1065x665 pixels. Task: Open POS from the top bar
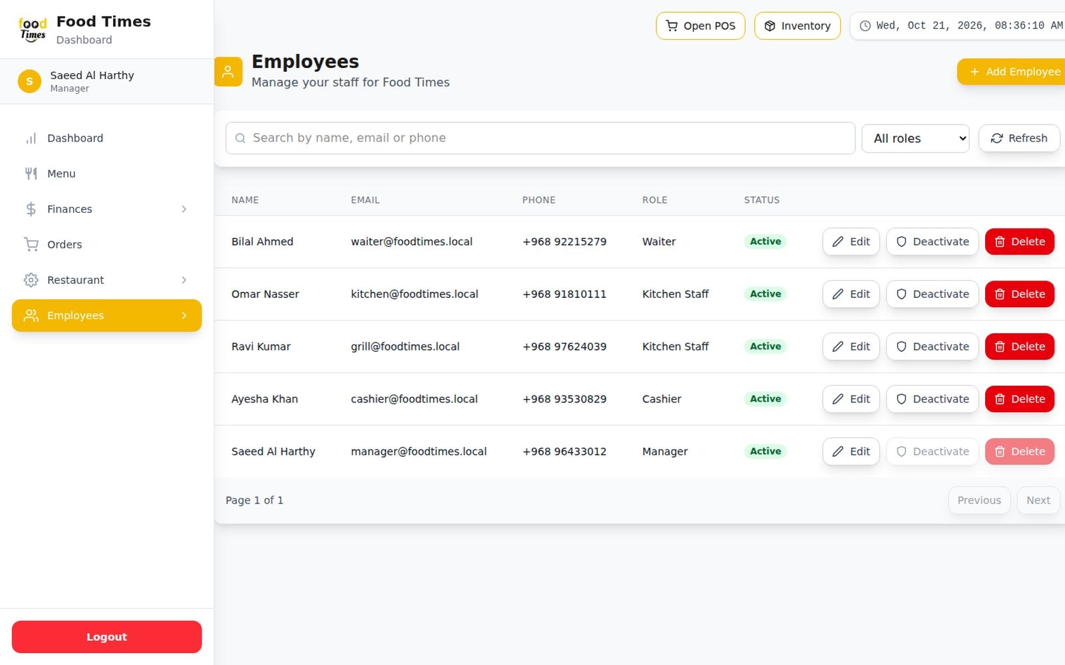pos(700,26)
